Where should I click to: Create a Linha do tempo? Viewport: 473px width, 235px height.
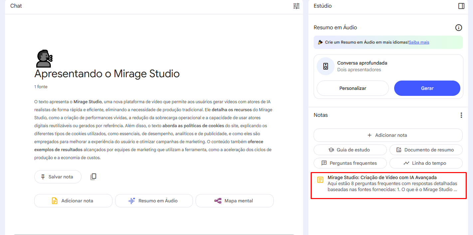coord(426,163)
